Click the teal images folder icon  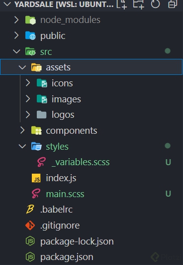42,99
